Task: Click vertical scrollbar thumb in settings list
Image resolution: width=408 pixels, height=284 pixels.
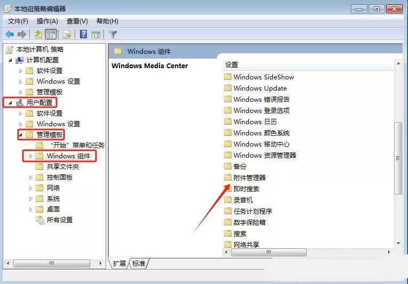Action: [398, 158]
